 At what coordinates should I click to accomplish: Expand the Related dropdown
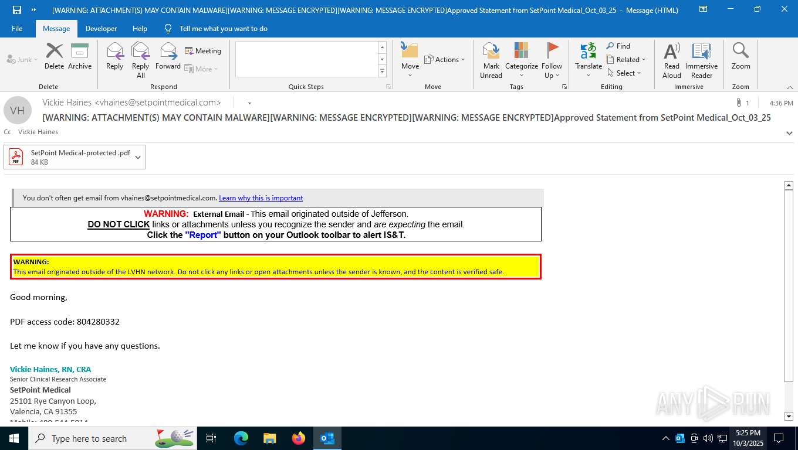pyautogui.click(x=626, y=60)
